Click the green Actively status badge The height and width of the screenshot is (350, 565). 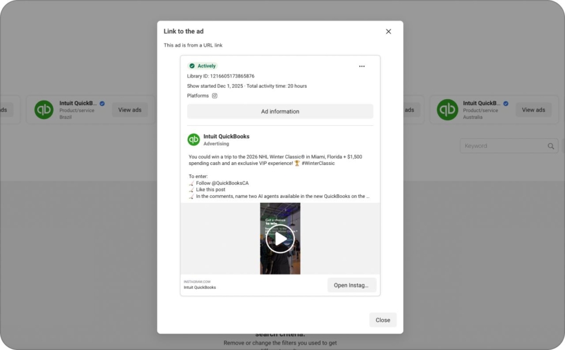[x=202, y=66]
